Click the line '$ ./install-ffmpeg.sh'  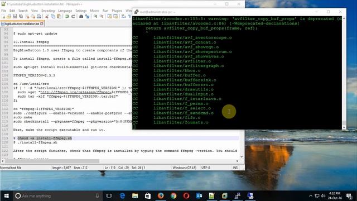(35, 142)
